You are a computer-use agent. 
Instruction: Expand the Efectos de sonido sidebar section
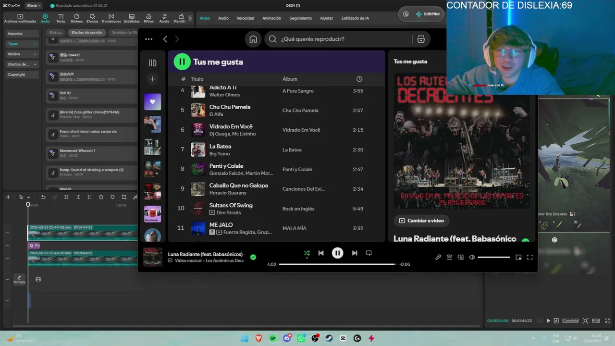[22, 64]
